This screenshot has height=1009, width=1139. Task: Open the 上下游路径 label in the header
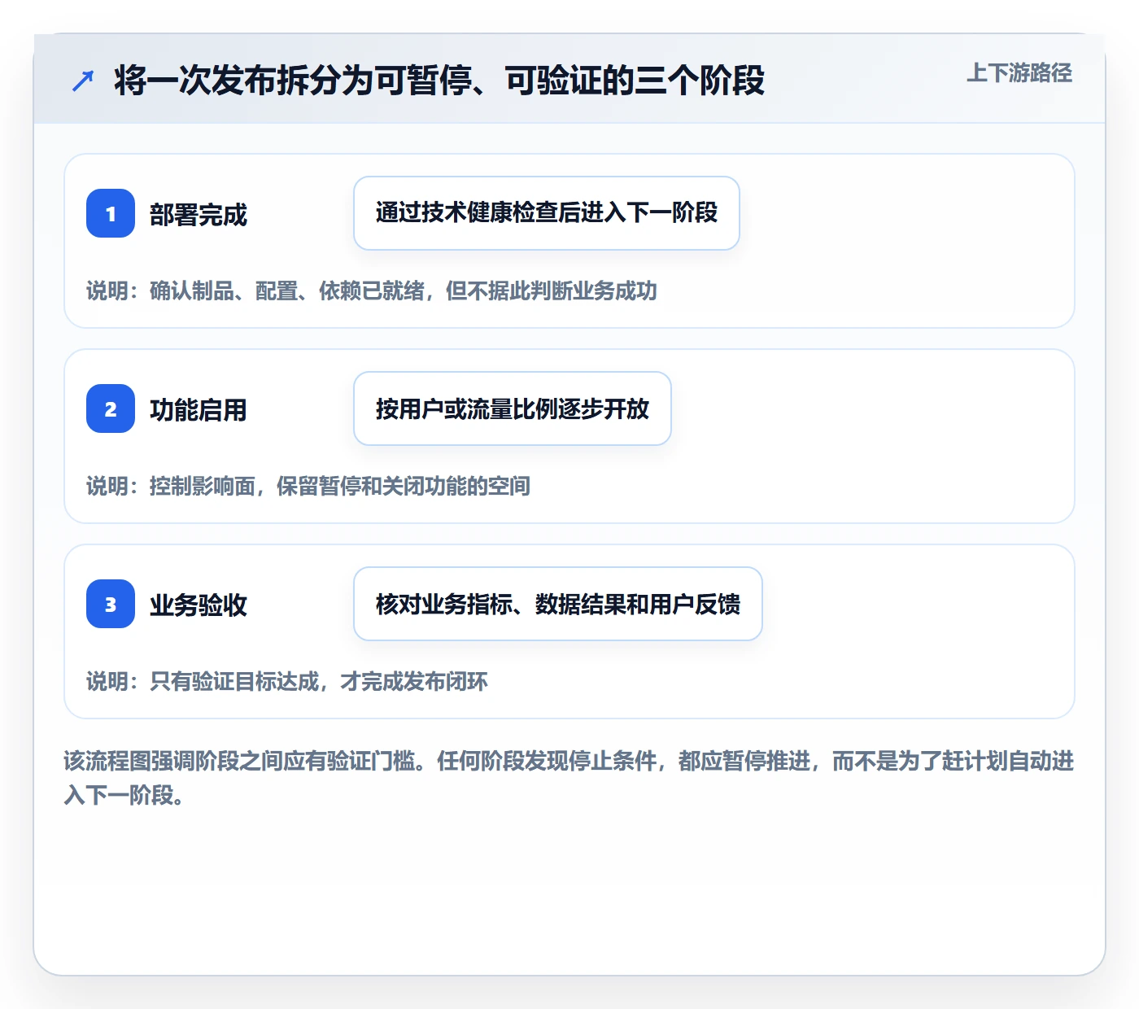[1019, 72]
